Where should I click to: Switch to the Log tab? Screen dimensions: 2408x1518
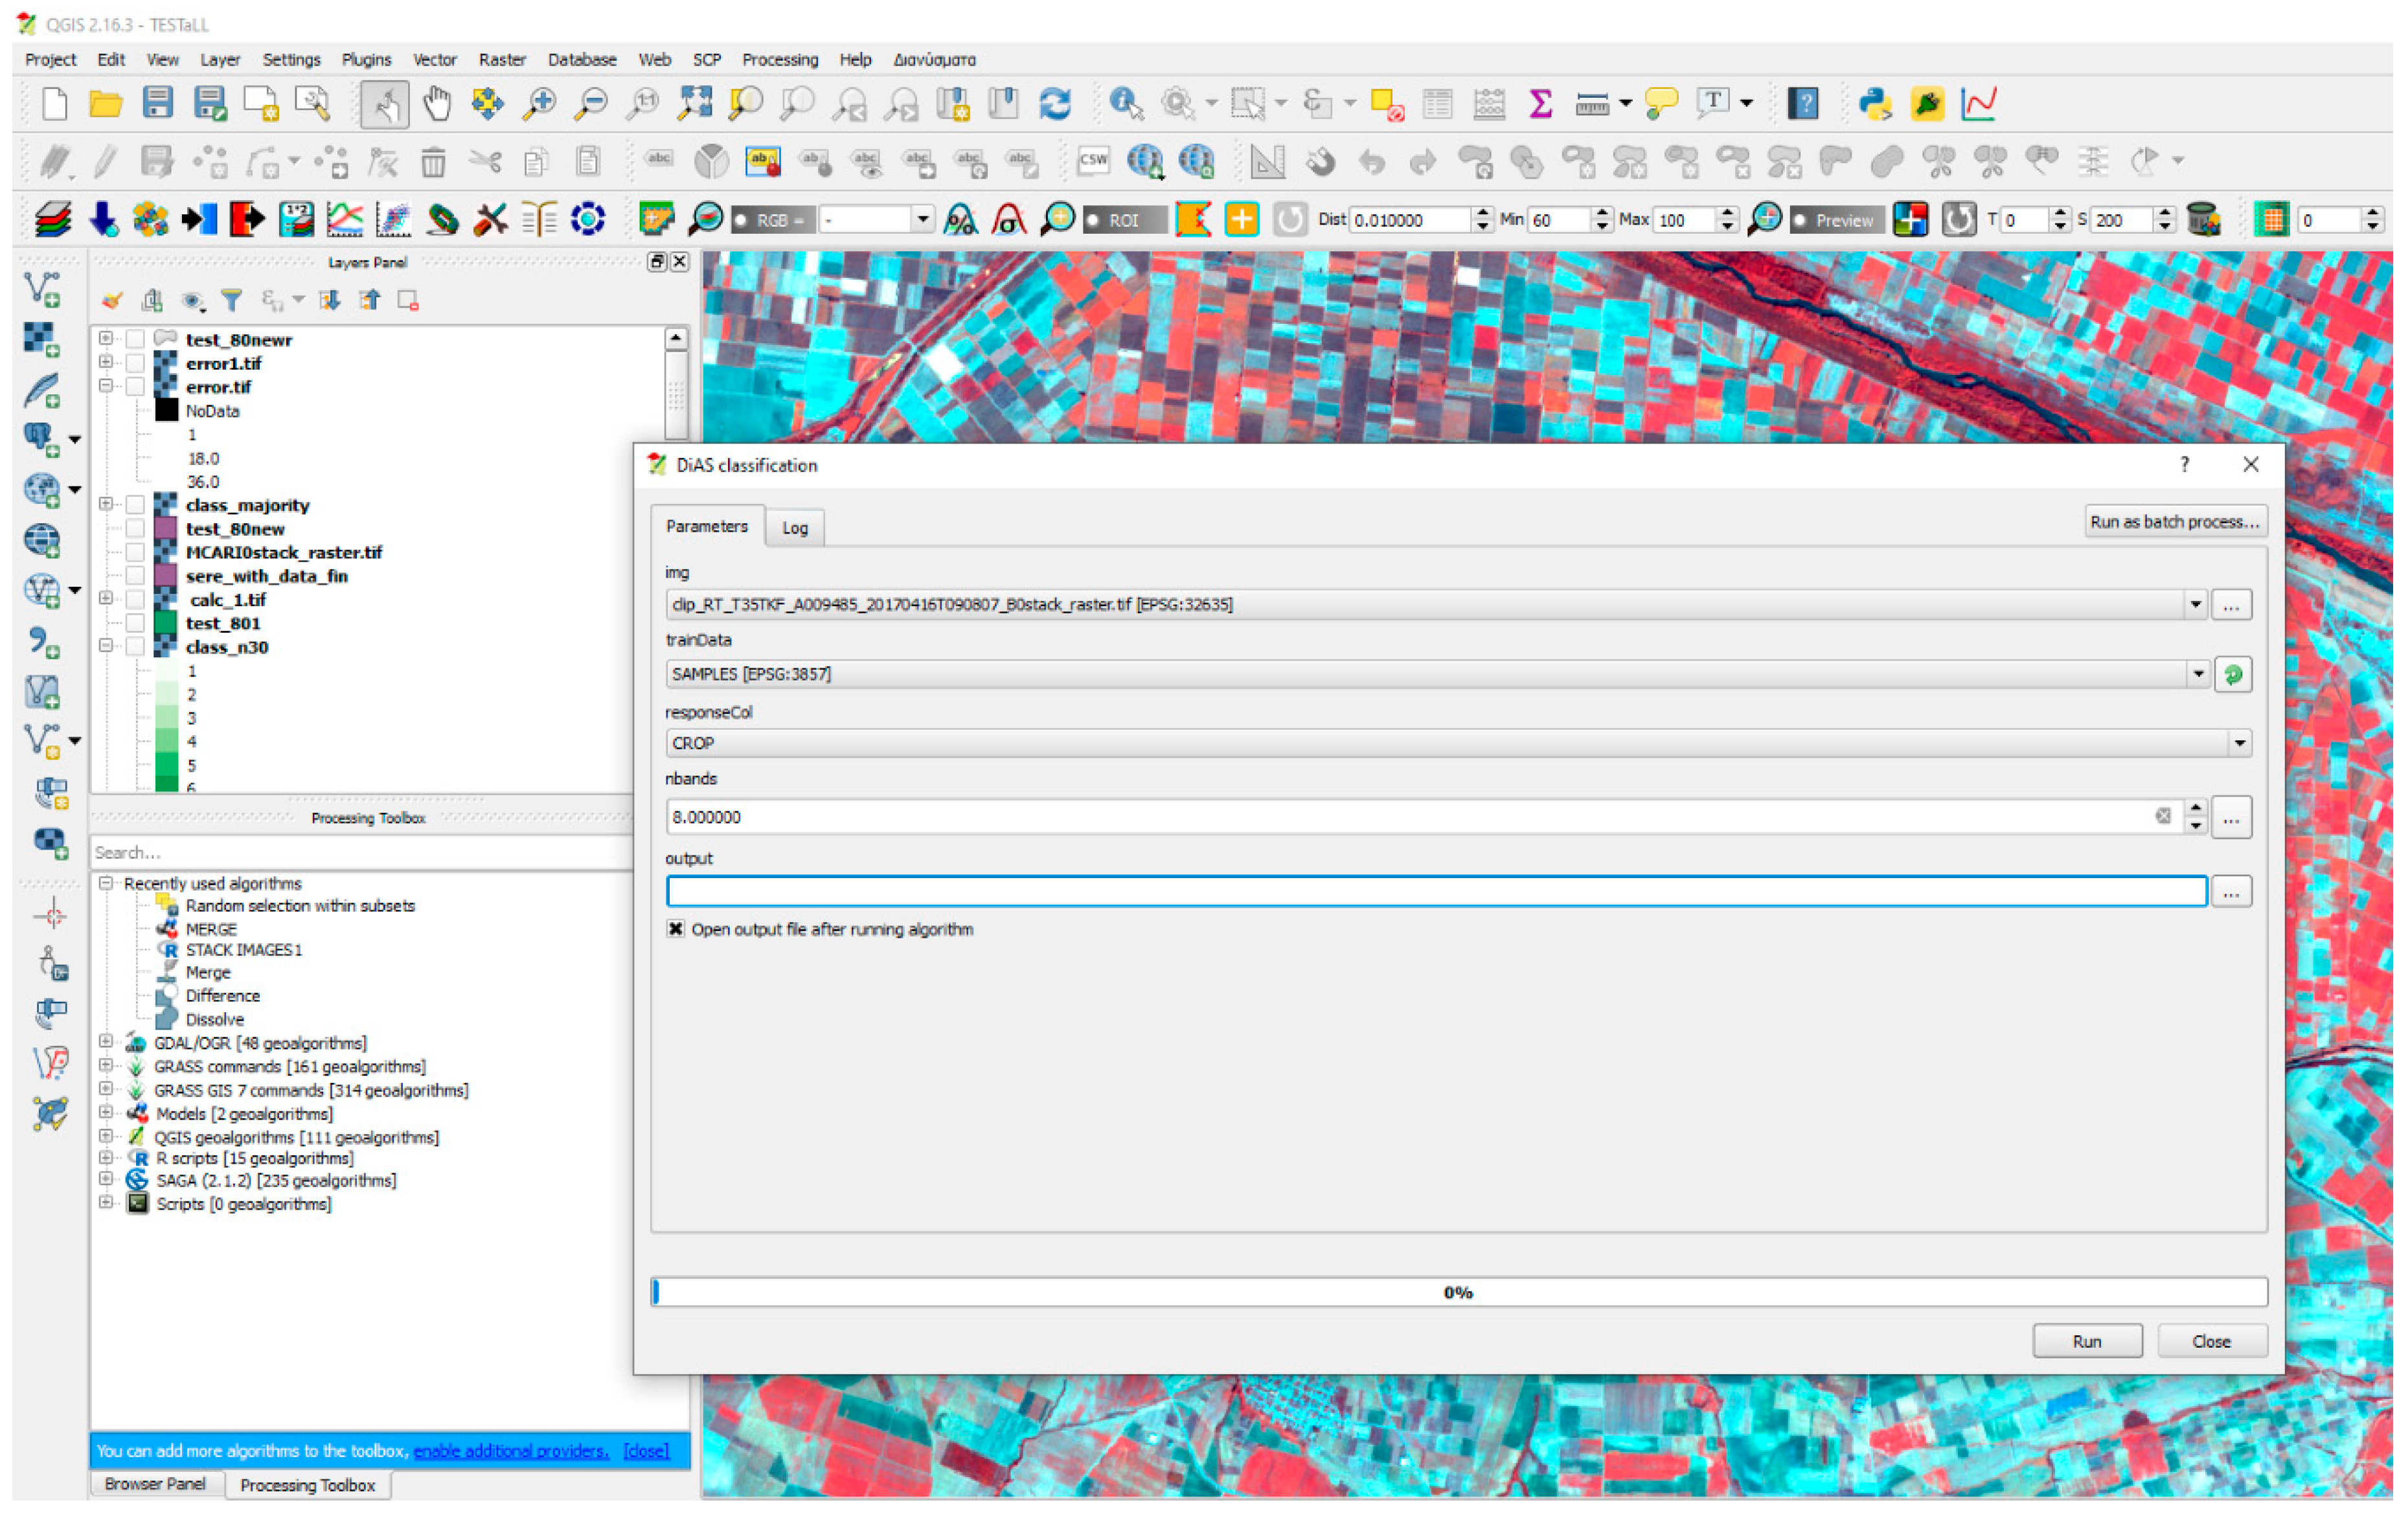coord(795,528)
